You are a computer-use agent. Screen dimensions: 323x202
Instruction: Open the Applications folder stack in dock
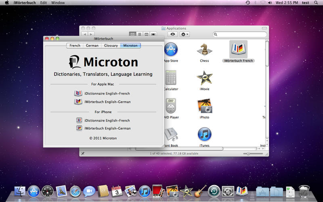pyautogui.click(x=262, y=191)
